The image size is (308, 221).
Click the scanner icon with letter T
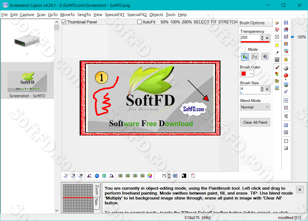point(73,176)
